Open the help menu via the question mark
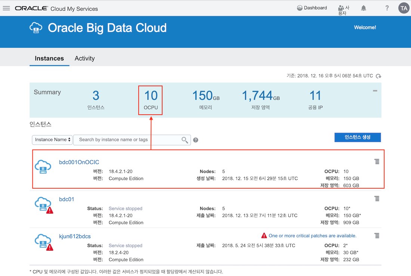 pos(387,8)
